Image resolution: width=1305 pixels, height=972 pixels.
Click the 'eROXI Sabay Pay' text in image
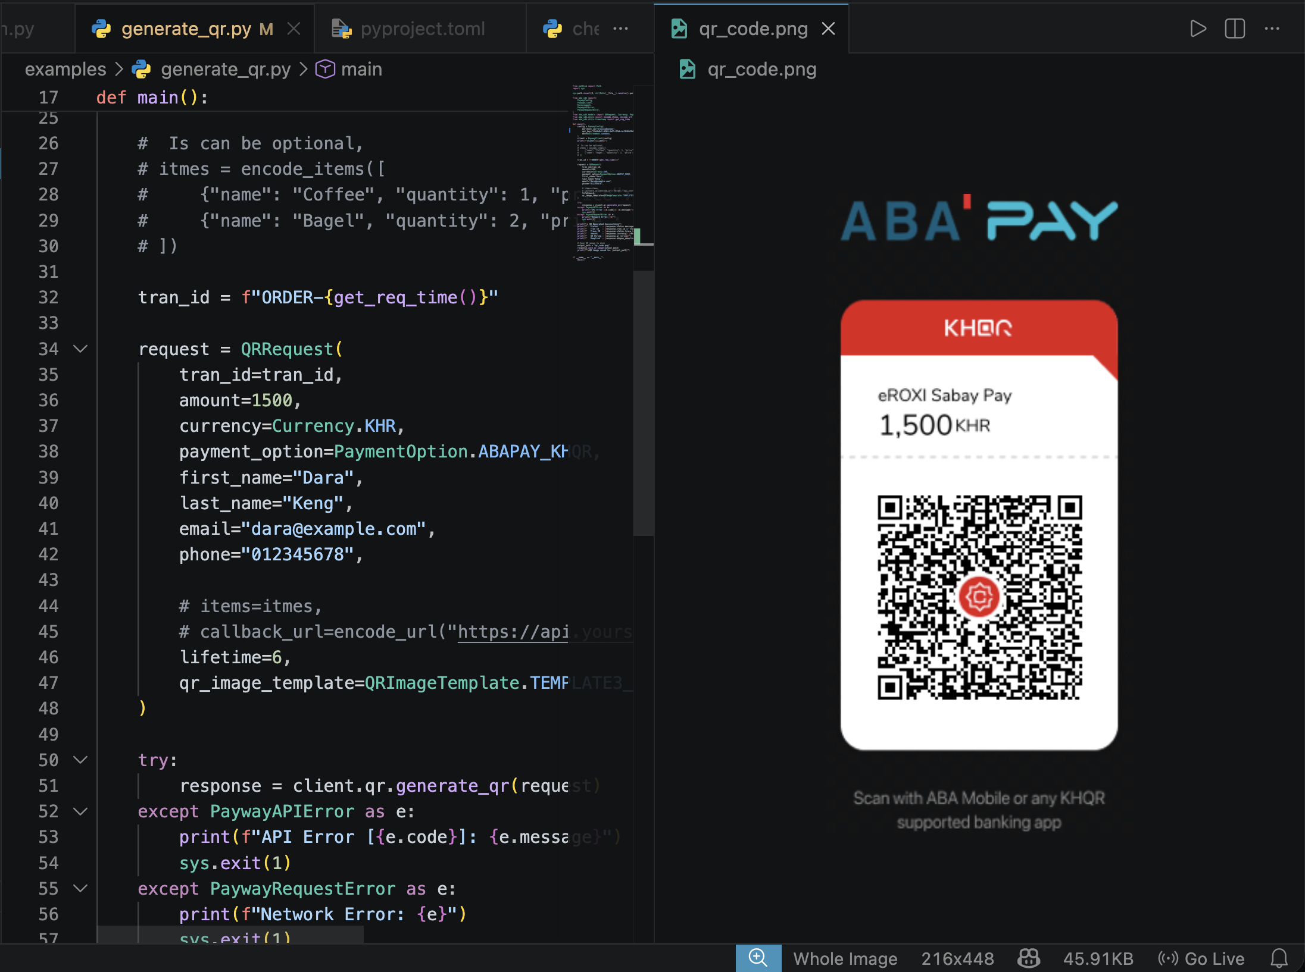tap(945, 395)
